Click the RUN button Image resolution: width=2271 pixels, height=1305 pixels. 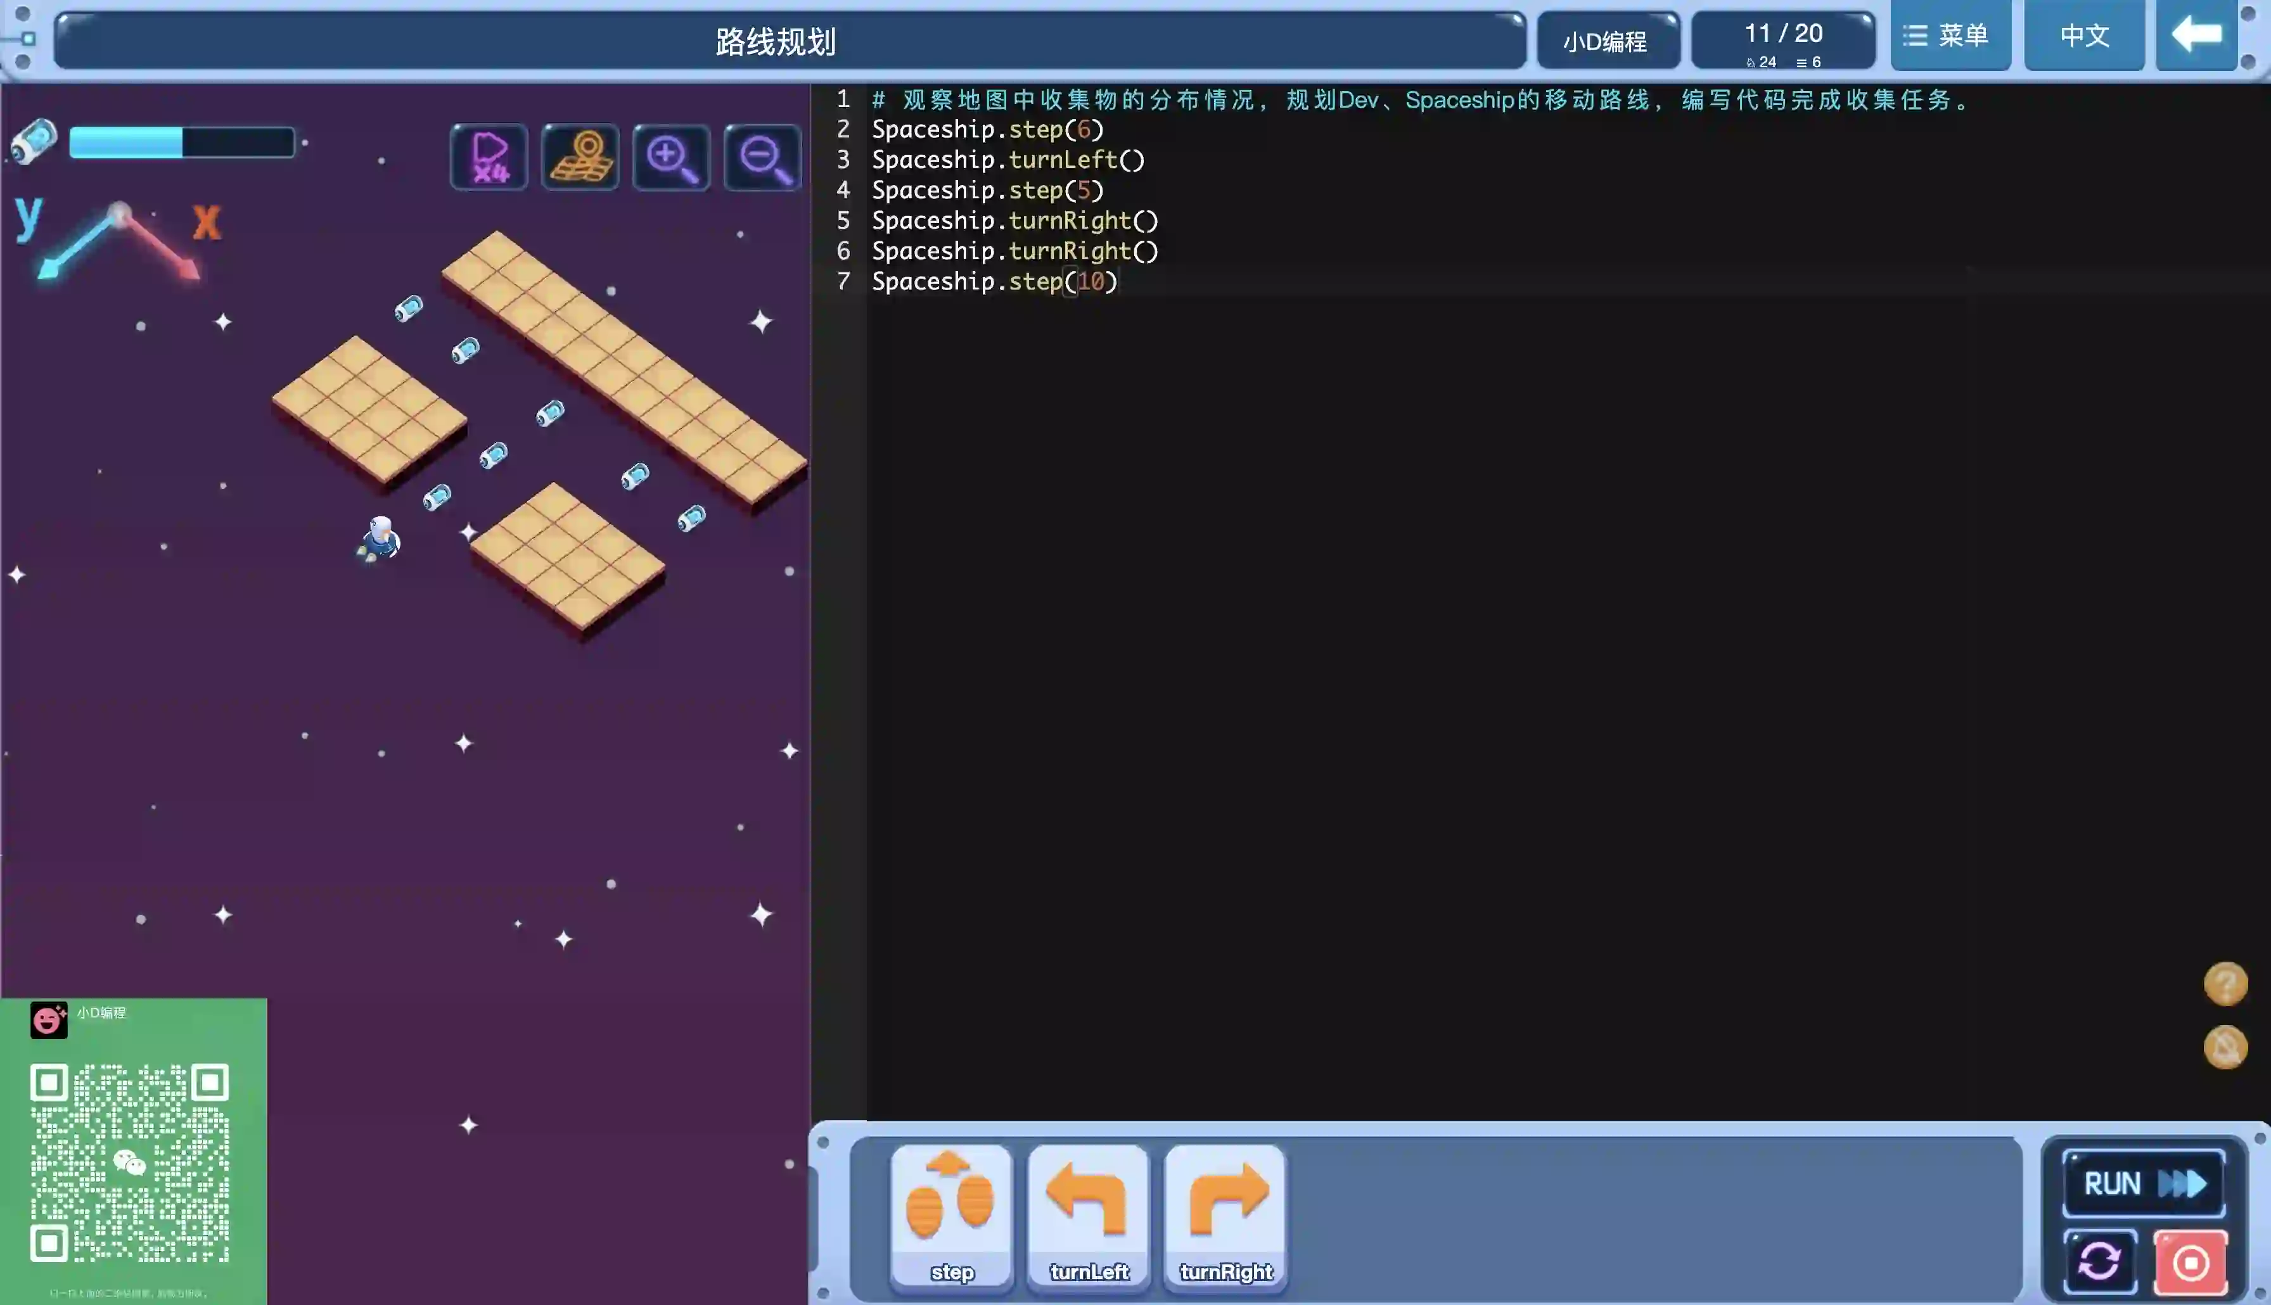(x=2143, y=1183)
